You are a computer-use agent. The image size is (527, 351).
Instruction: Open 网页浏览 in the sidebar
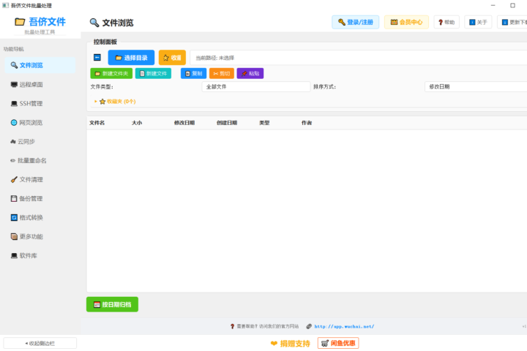[x=40, y=123]
